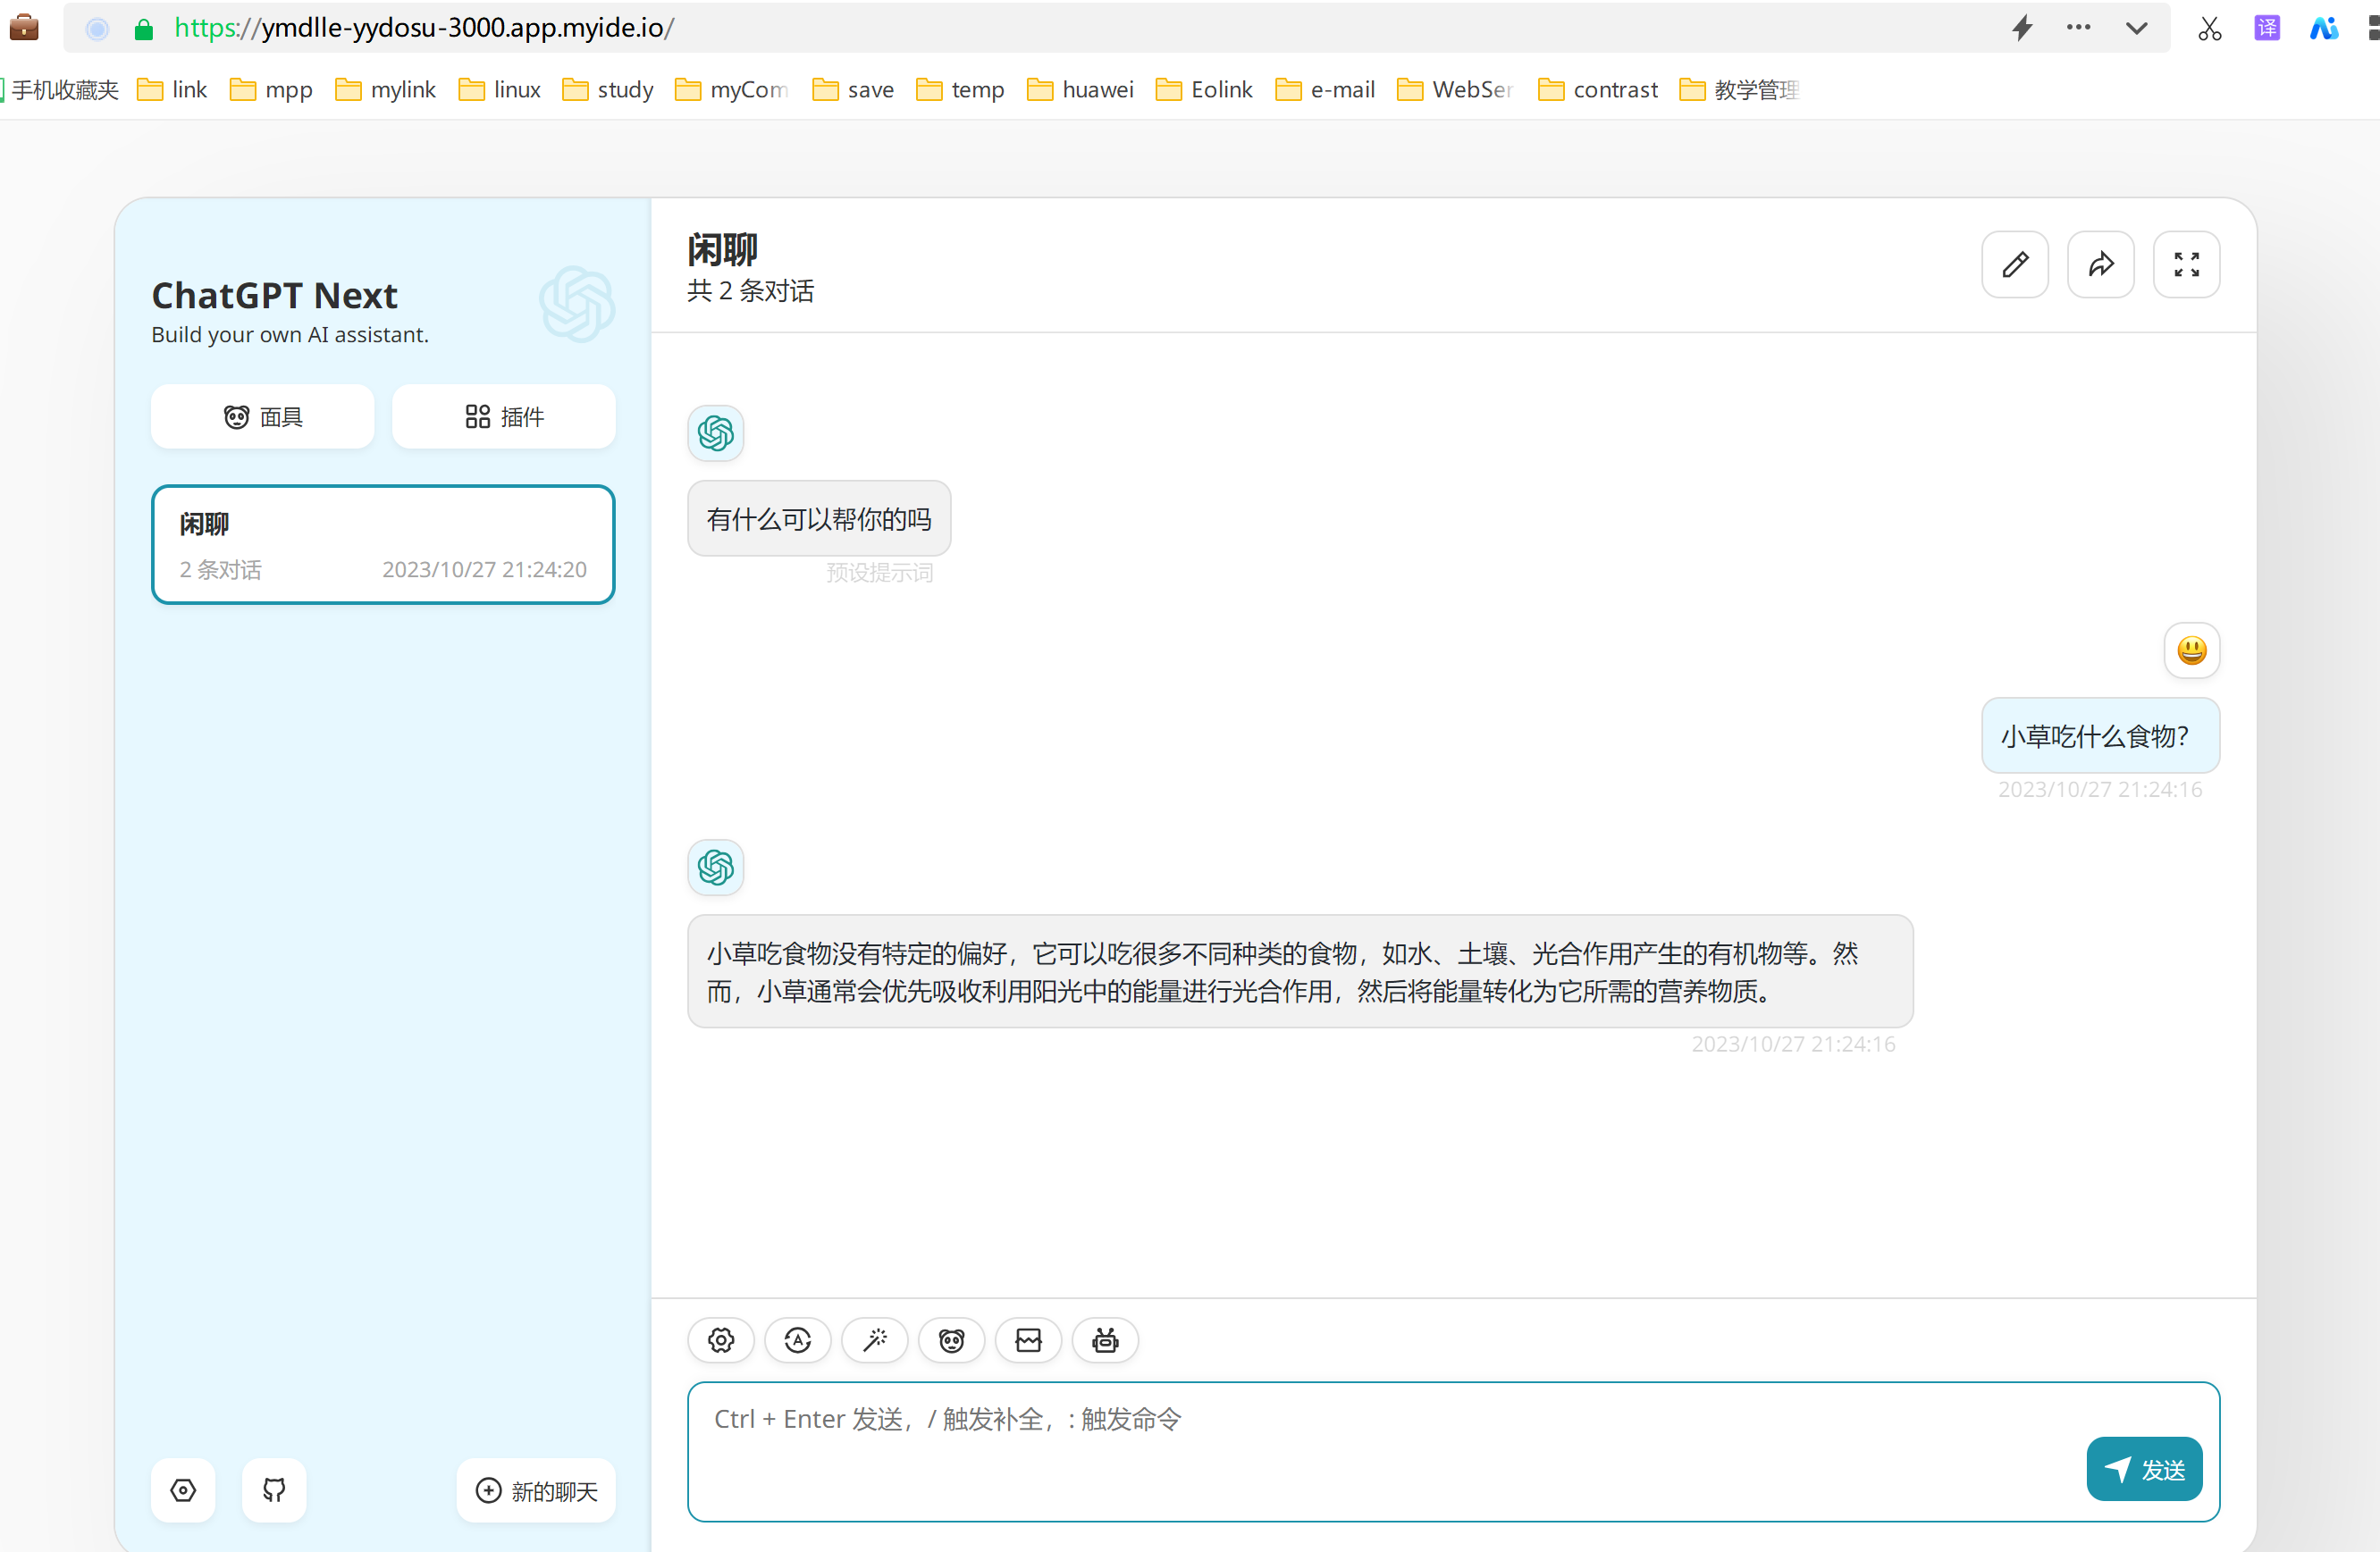Viewport: 2380px width, 1552px height.
Task: Click the 预设提示词 label under the greeting
Action: click(x=880, y=573)
